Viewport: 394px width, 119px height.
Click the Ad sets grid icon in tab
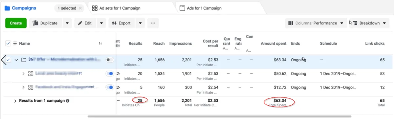95,8
